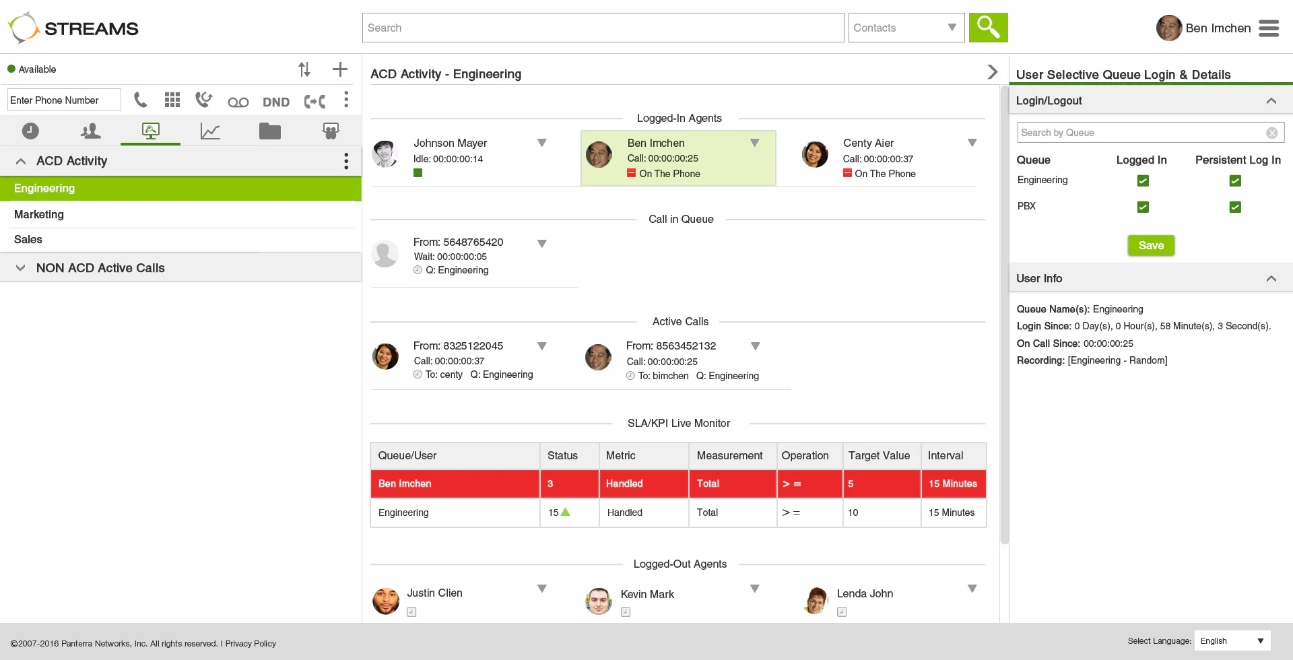
Task: Click the green search magnifier button
Action: [x=988, y=28]
